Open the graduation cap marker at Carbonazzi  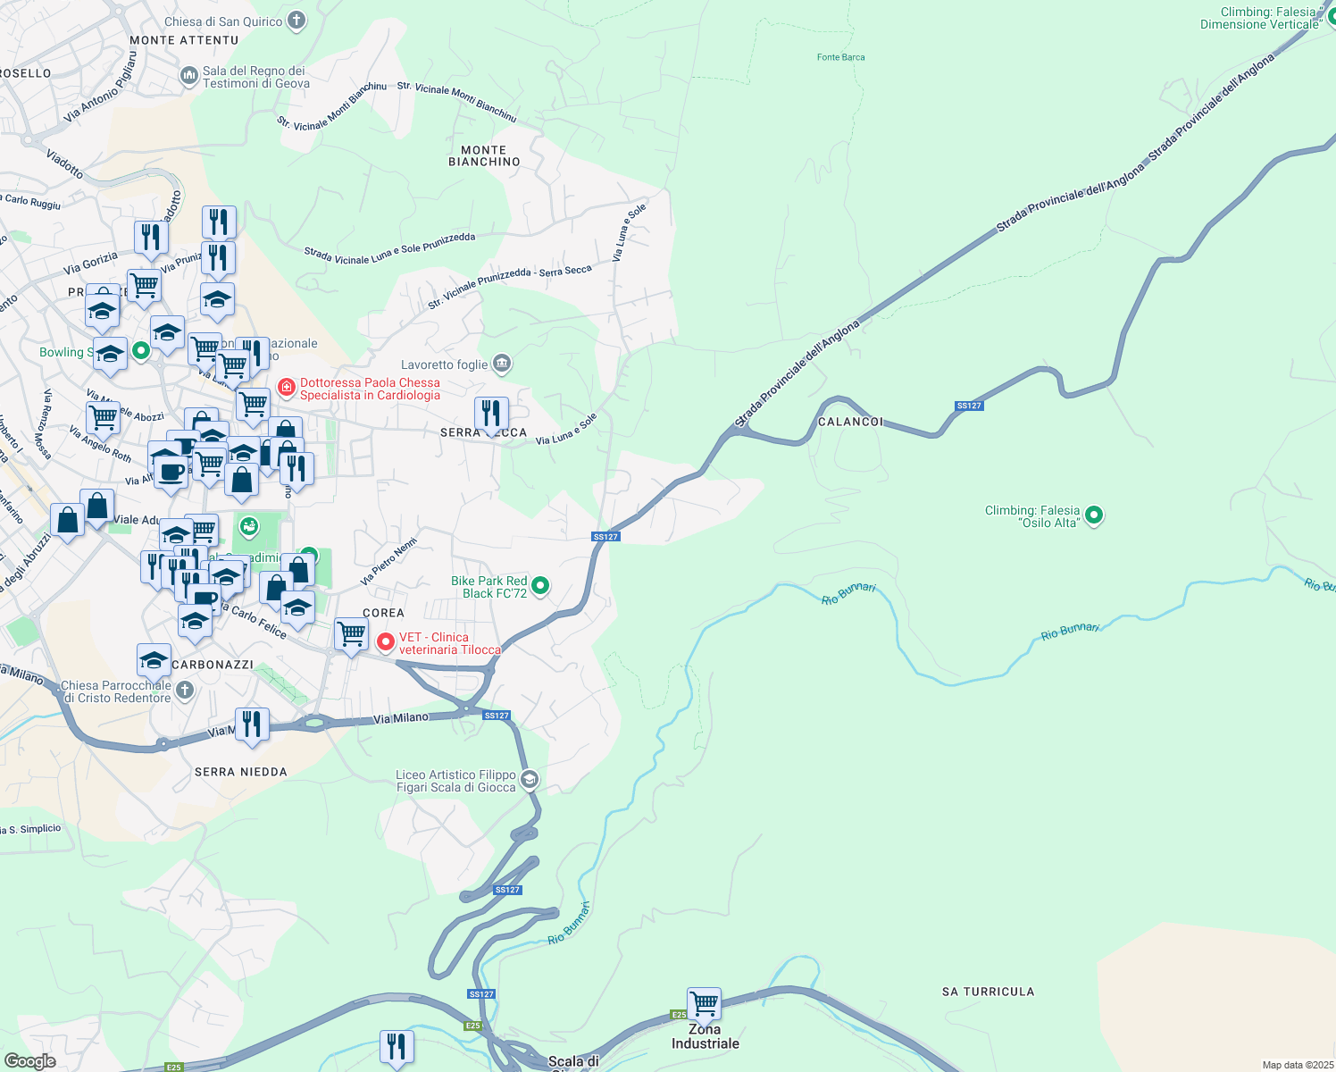pos(154,657)
